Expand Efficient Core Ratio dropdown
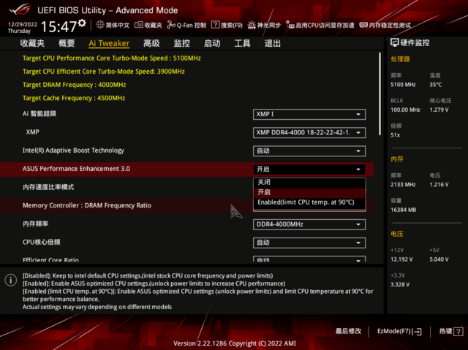 click(x=309, y=259)
